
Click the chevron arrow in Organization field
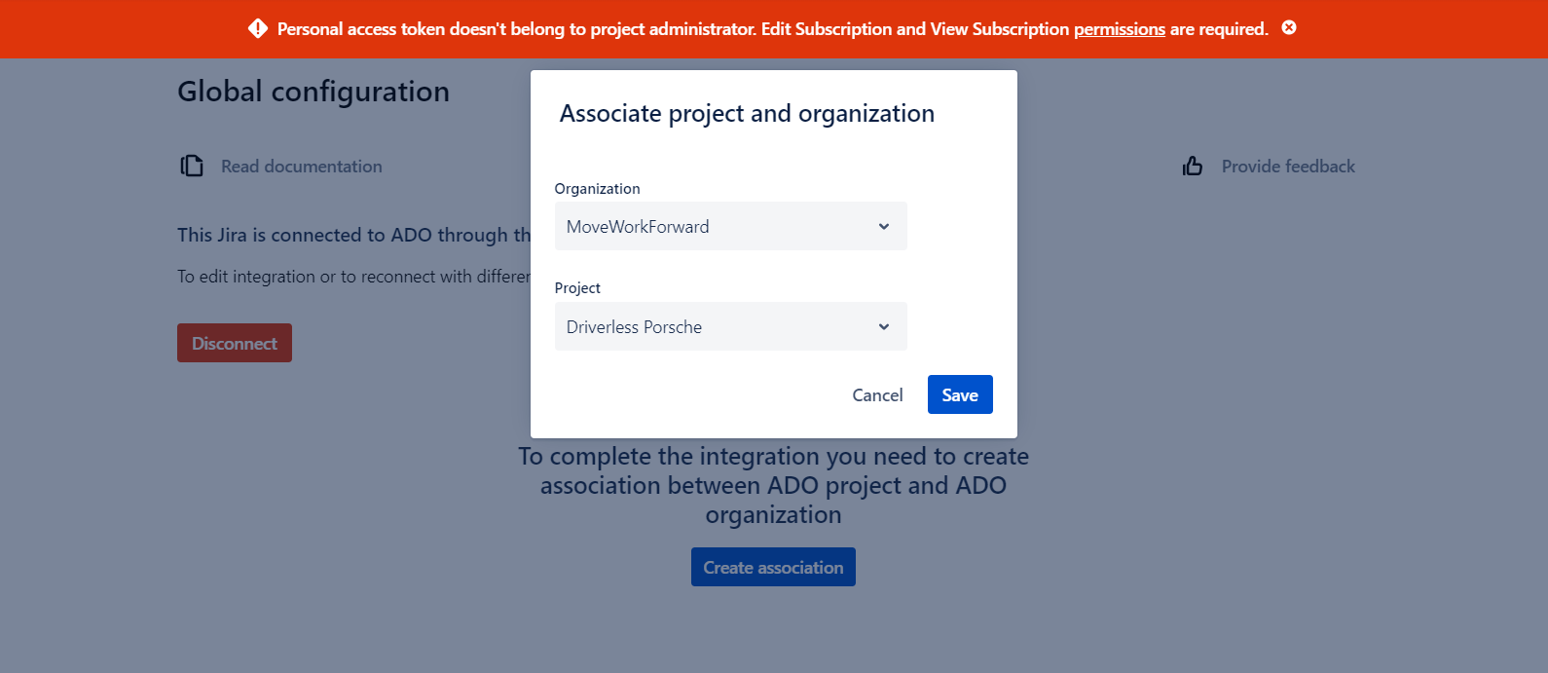(884, 227)
